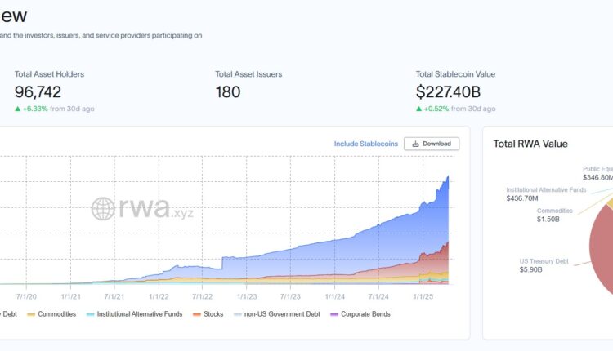This screenshot has width=613, height=351.
Task: Toggle the Include Stablecoins option
Action: [x=365, y=144]
